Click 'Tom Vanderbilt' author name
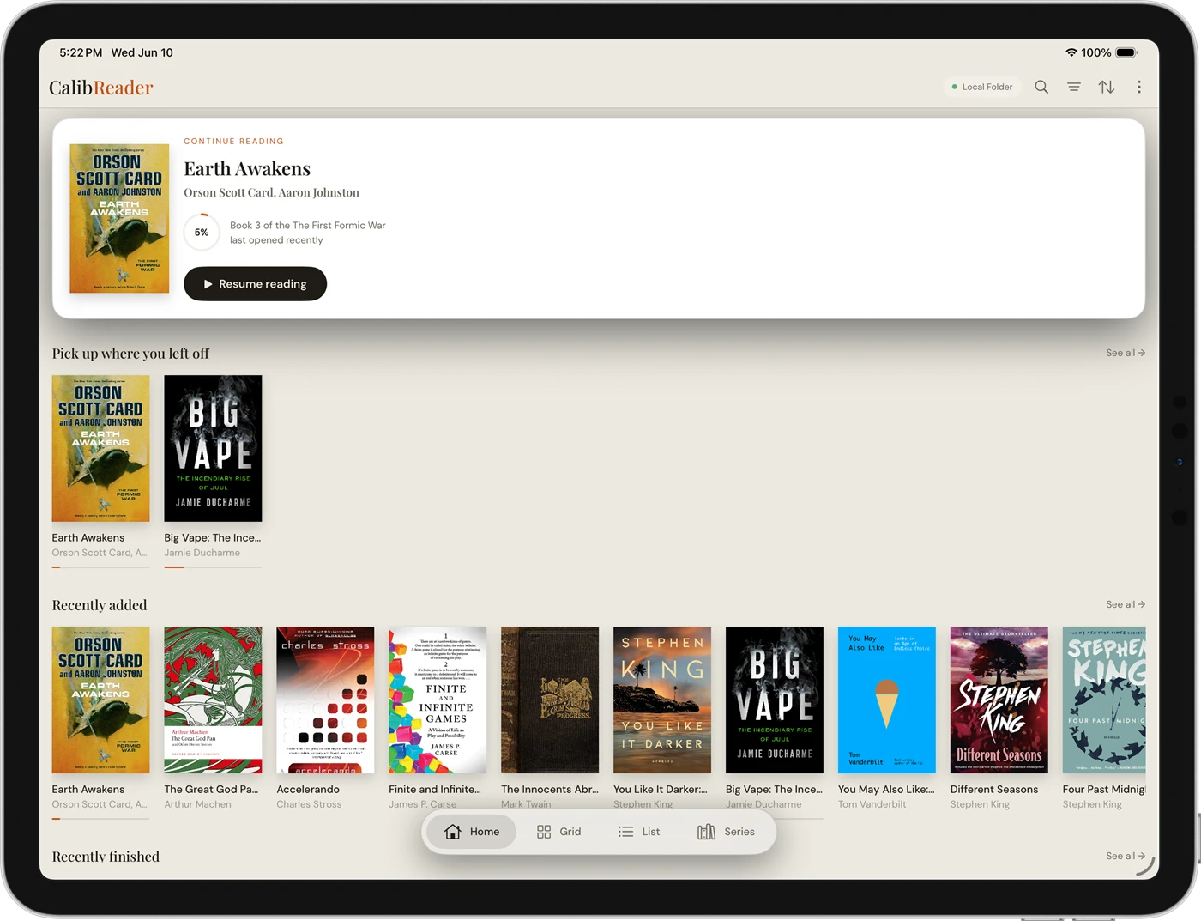The image size is (1201, 921). coord(872,804)
